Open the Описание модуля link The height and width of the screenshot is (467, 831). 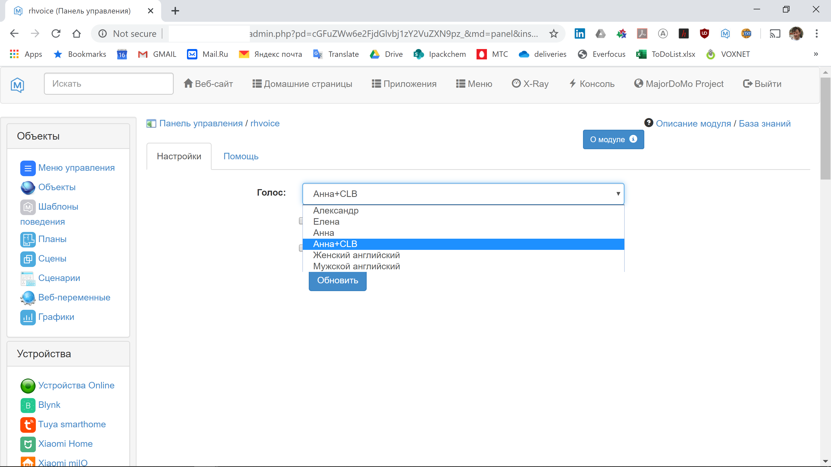694,123
